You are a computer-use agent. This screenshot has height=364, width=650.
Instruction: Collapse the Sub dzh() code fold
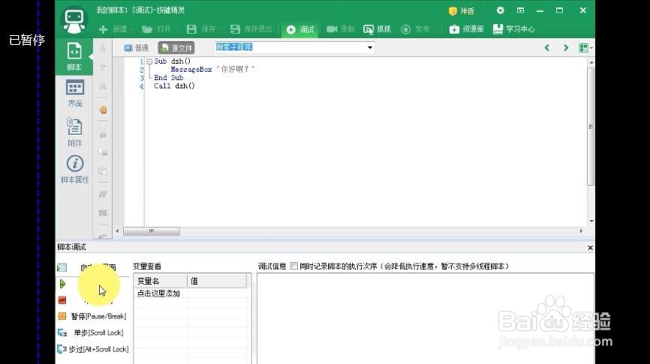(149, 61)
